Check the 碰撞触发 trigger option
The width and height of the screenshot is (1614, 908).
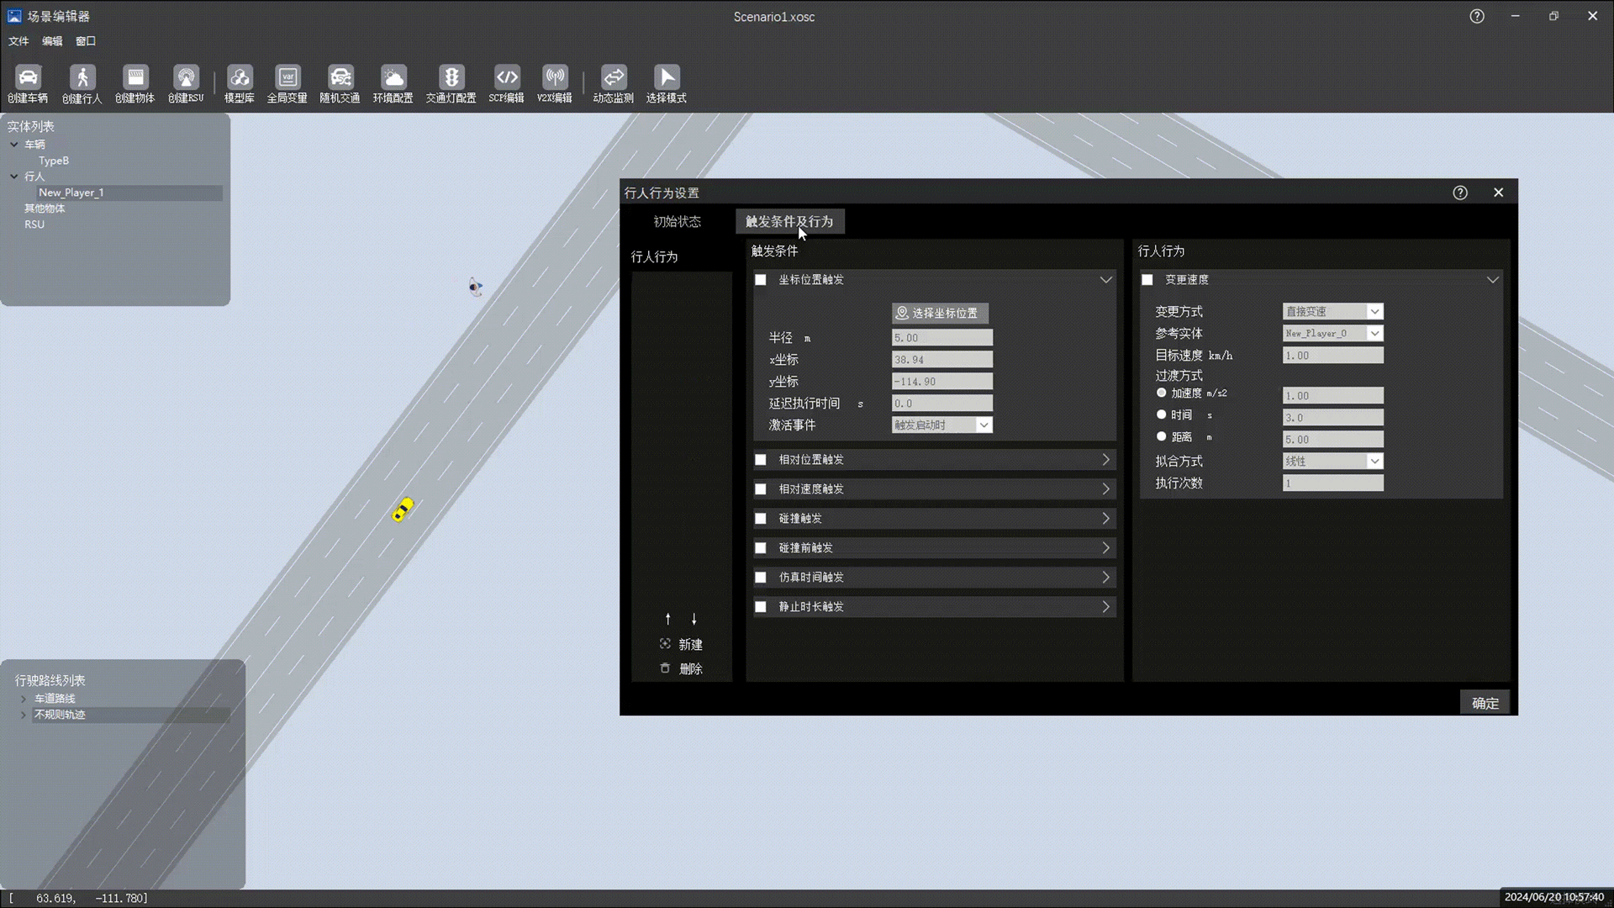761,519
